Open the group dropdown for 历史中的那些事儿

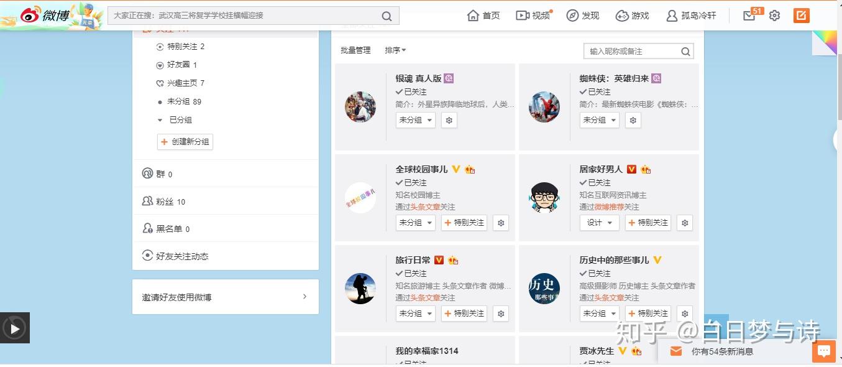(600, 314)
